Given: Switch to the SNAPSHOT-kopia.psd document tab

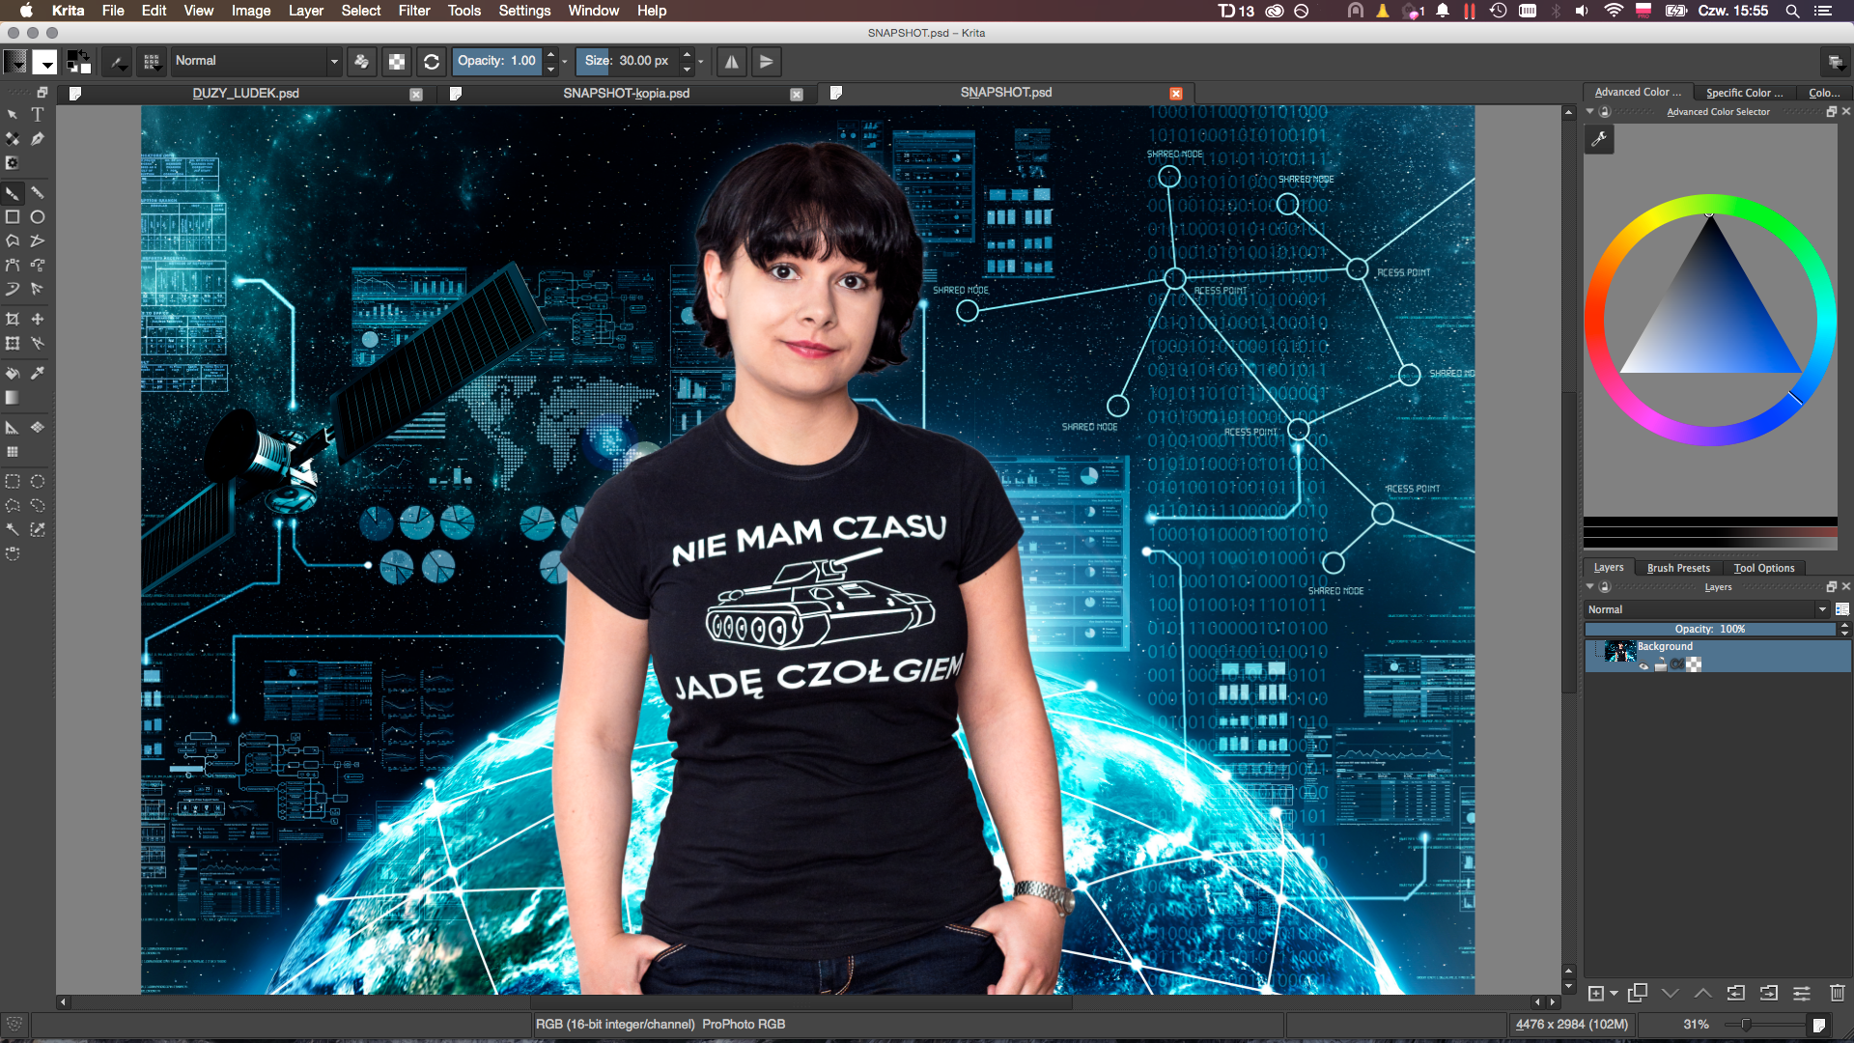Looking at the screenshot, I should (x=627, y=94).
